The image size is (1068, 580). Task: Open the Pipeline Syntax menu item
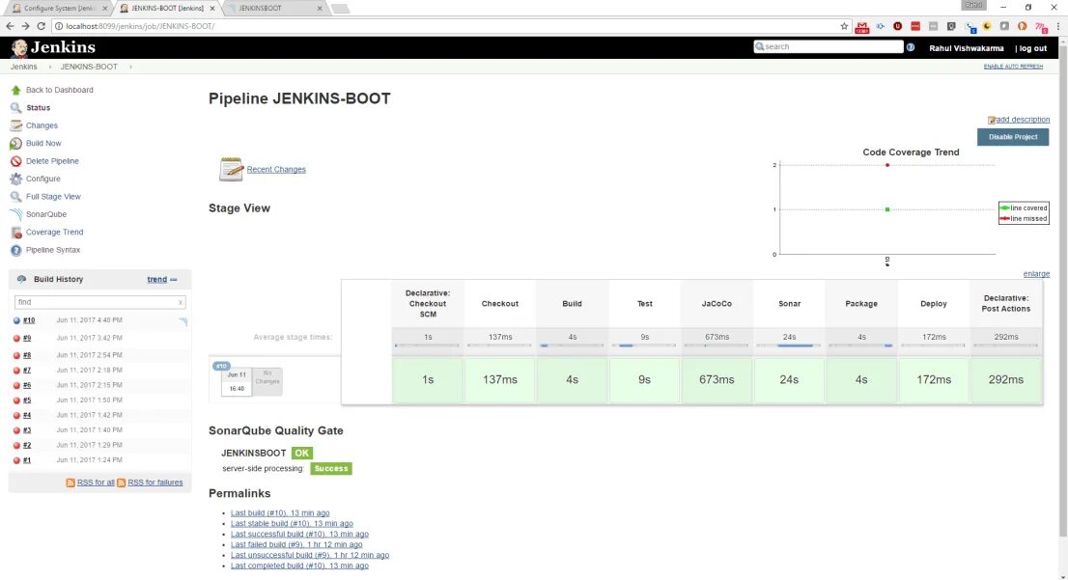tap(53, 250)
